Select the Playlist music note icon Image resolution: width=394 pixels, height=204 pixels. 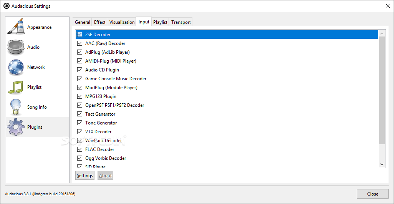[x=16, y=87]
